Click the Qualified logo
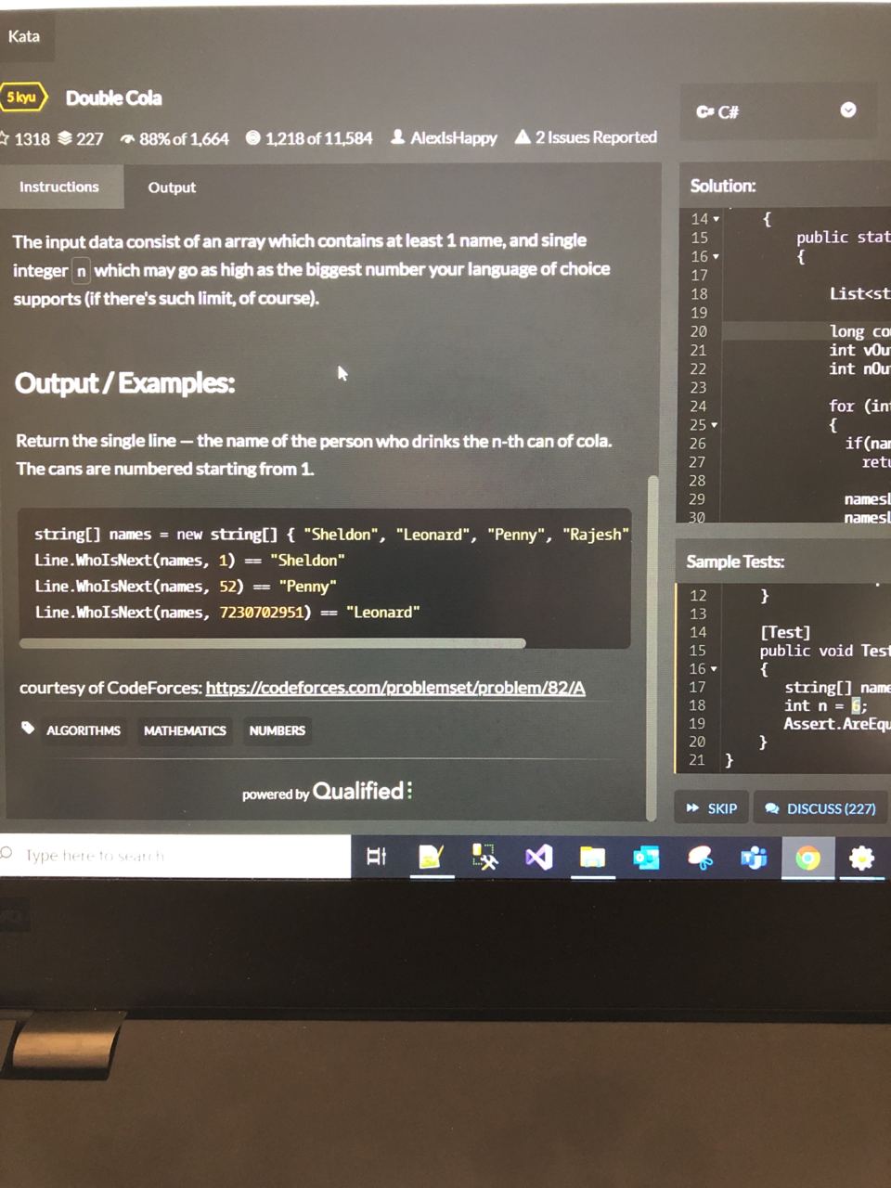The image size is (891, 1188). [362, 791]
